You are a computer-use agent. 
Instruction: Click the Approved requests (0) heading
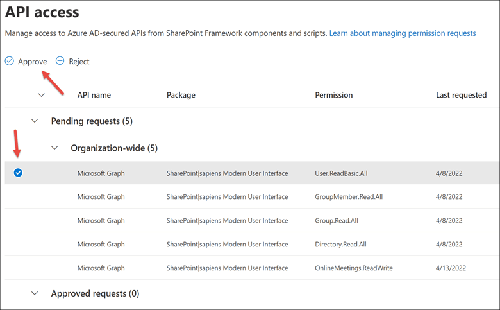(x=95, y=293)
